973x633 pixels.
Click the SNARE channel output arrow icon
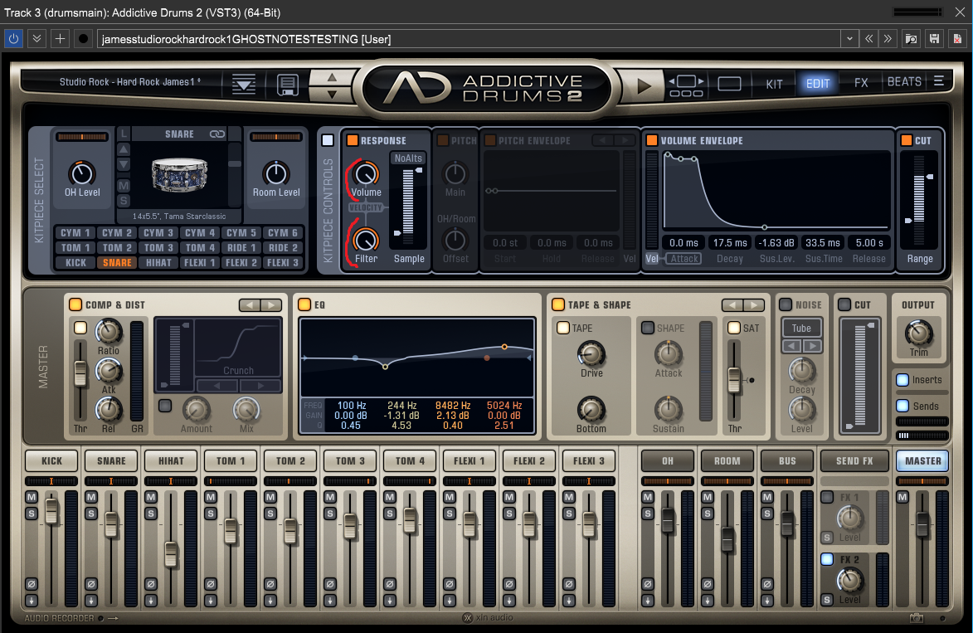[91, 600]
